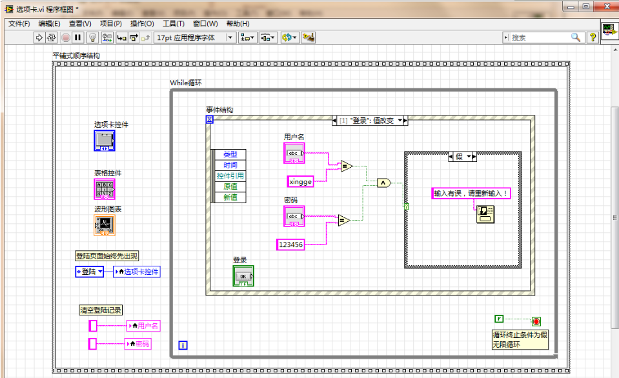Click the 新值 event data node item
619x378 pixels.
pos(230,197)
